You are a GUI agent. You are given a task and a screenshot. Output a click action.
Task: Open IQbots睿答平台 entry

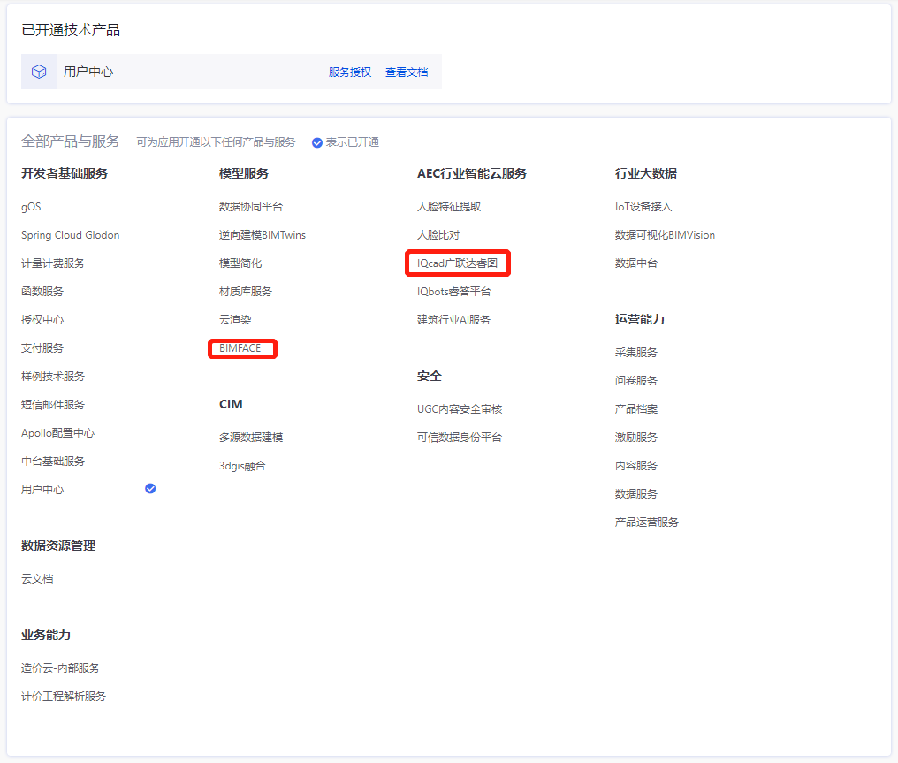pos(453,292)
